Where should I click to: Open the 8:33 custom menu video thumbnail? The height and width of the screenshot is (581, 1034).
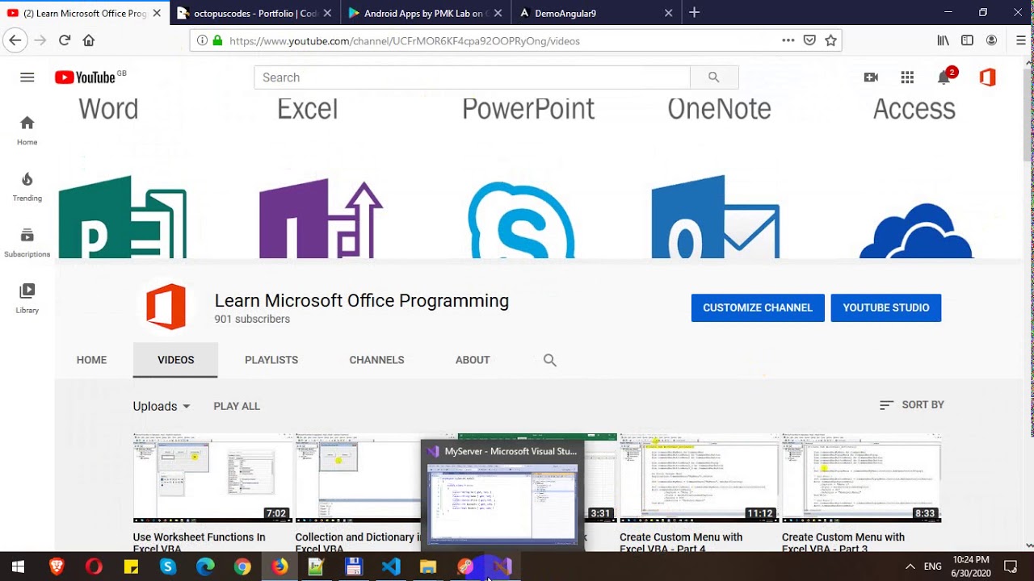point(861,478)
